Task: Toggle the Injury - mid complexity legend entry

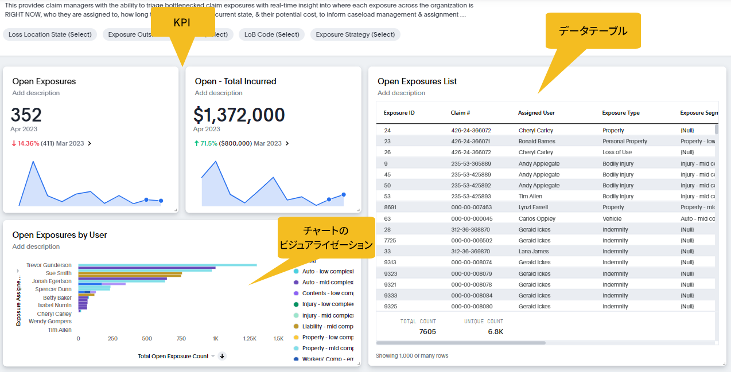Action: click(324, 315)
